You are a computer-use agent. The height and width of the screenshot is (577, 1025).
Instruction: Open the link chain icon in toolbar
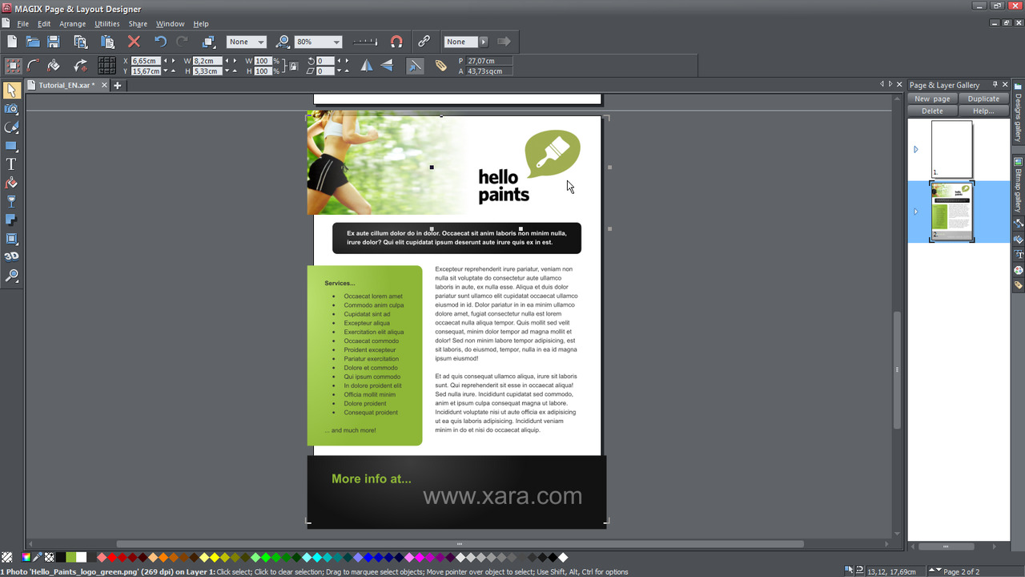click(424, 42)
